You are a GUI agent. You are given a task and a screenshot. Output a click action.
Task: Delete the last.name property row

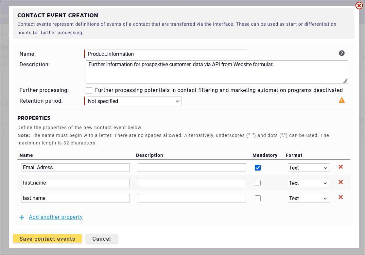pos(340,197)
